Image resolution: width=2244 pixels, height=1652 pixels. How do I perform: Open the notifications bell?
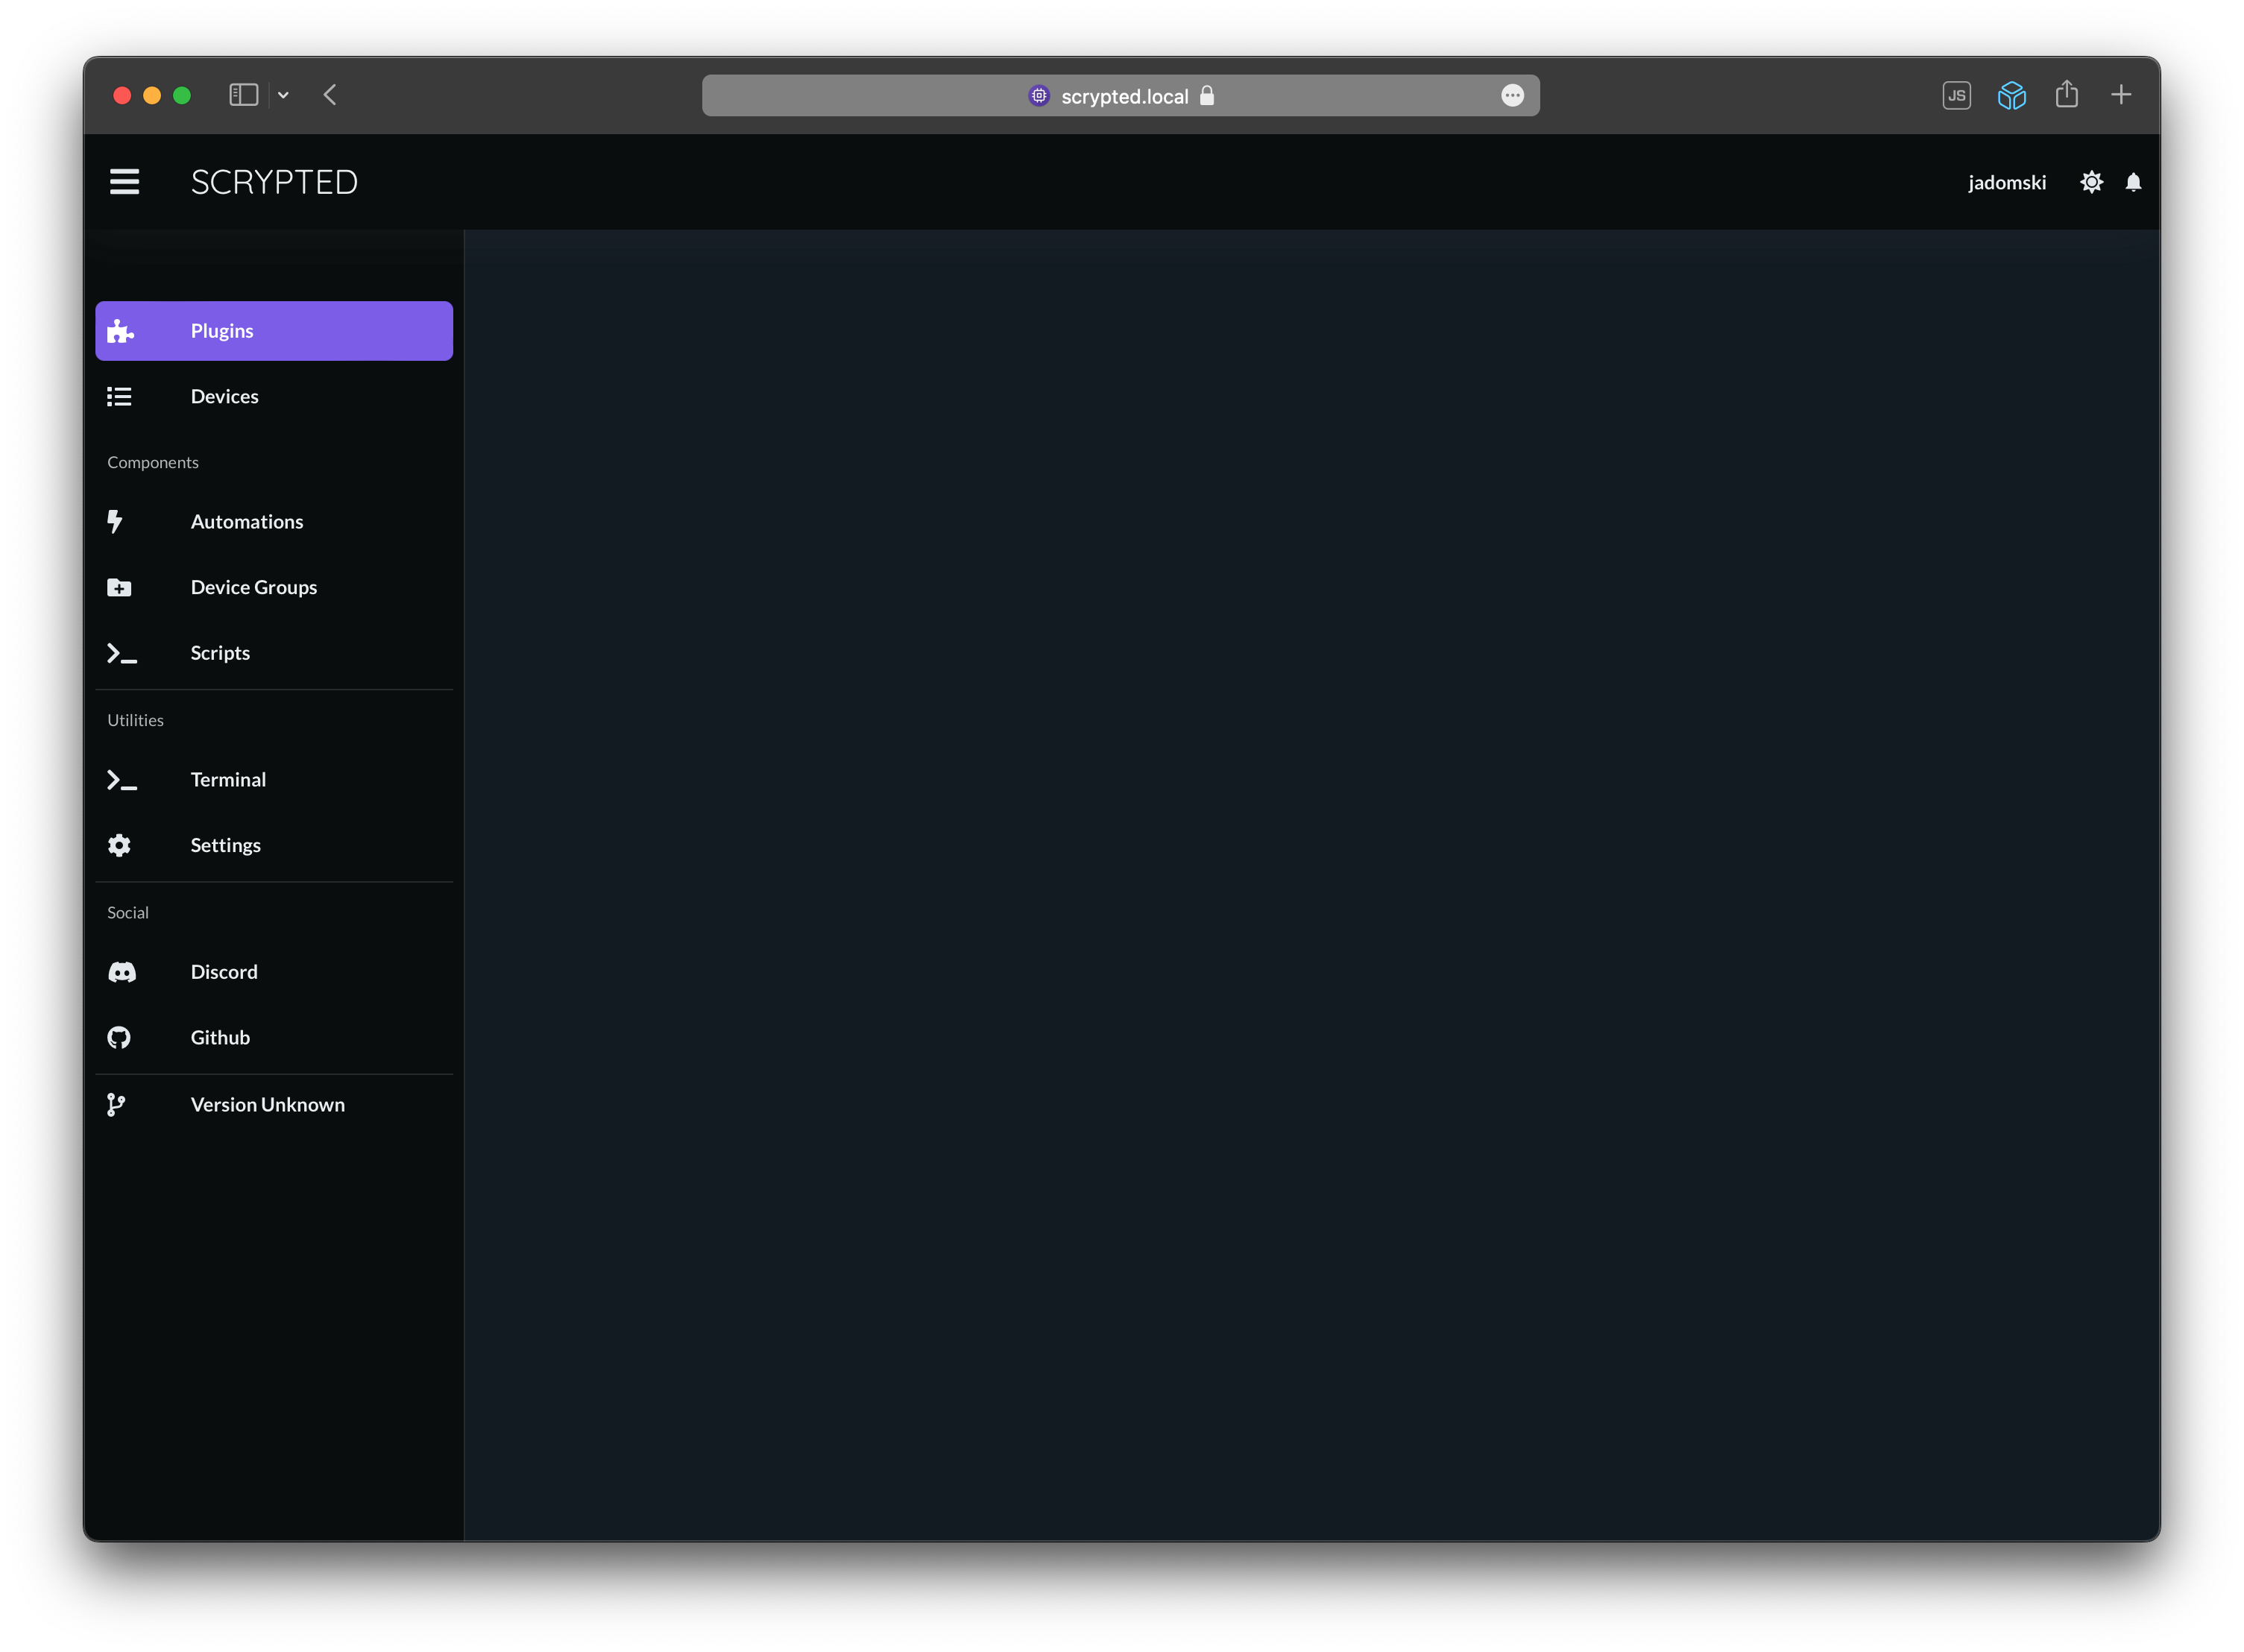pos(2133,182)
